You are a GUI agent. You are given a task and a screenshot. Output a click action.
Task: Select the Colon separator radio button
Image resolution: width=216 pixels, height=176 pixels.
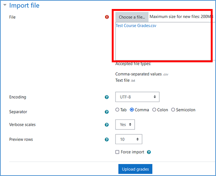coord(154,110)
